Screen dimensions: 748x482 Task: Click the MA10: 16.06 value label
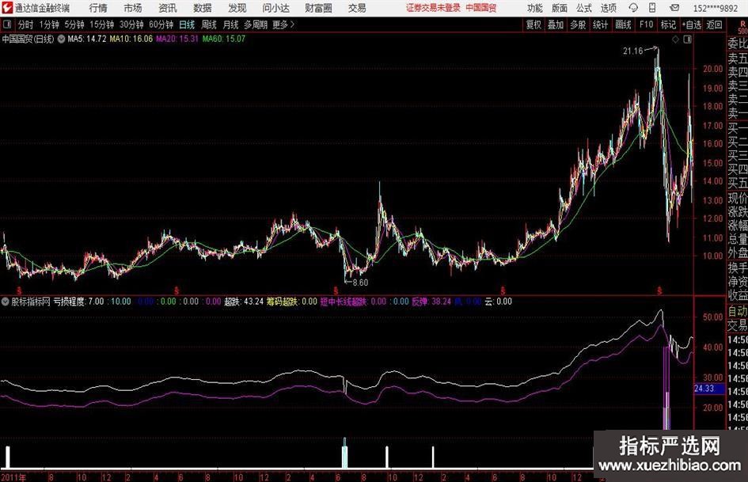pos(131,39)
